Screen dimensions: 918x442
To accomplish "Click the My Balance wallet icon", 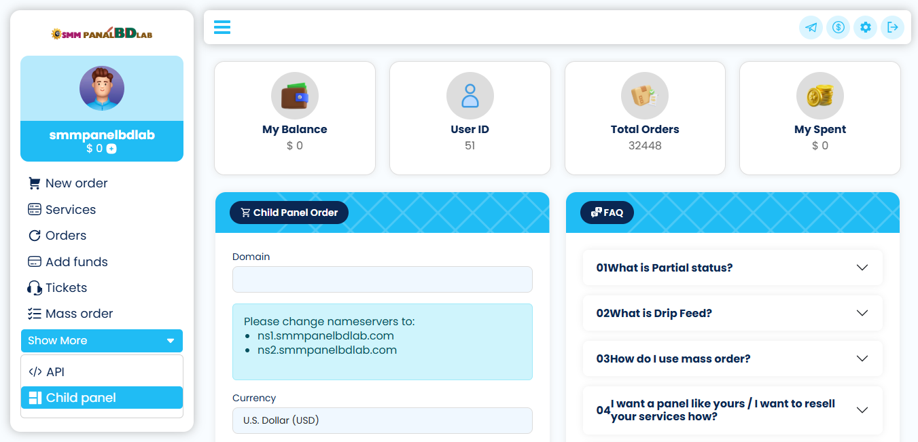I will (295, 96).
